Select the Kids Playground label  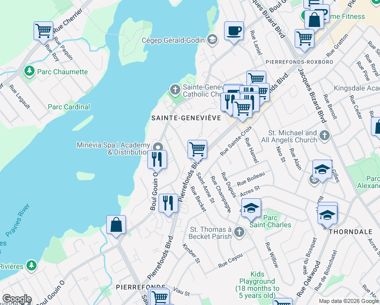(257, 285)
